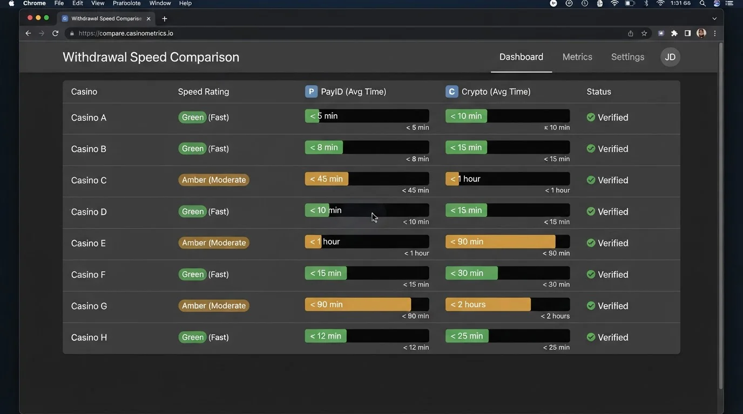Click Casino F's Crypto < 30 min bar
Viewport: 743px width, 414px height.
508,273
